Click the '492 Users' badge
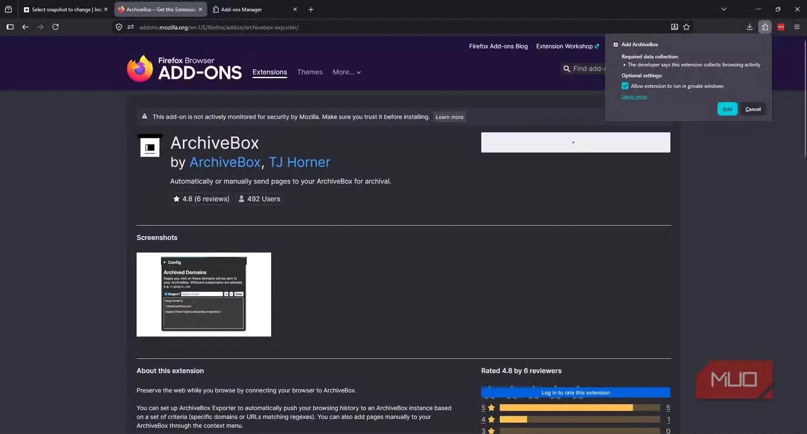This screenshot has width=807, height=434. click(x=259, y=199)
